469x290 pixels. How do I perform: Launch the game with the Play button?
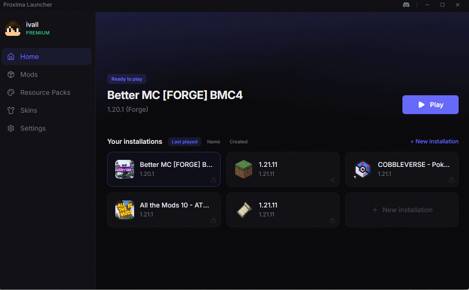pyautogui.click(x=430, y=105)
